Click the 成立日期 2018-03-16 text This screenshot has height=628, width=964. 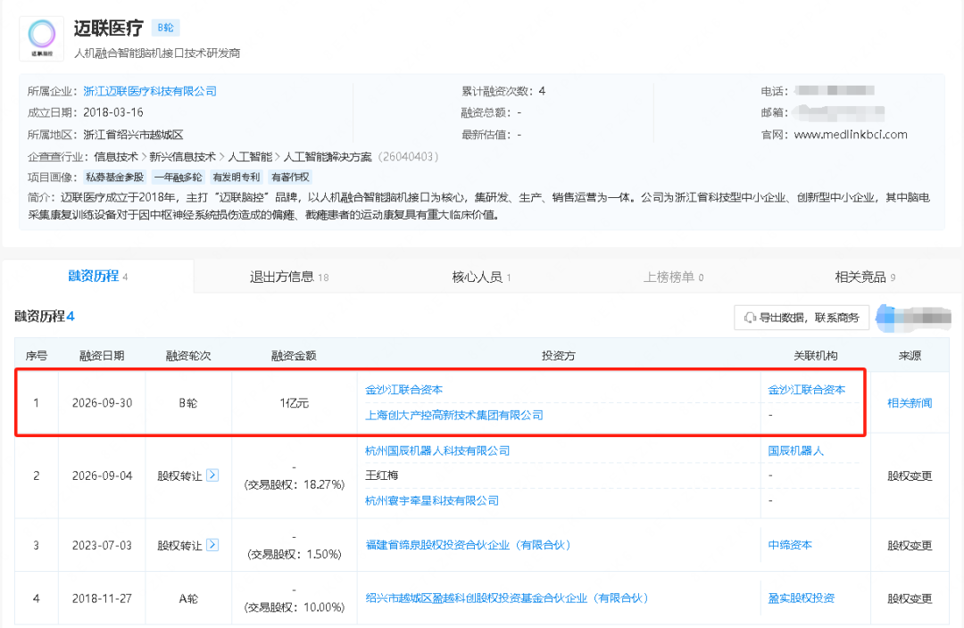click(86, 113)
